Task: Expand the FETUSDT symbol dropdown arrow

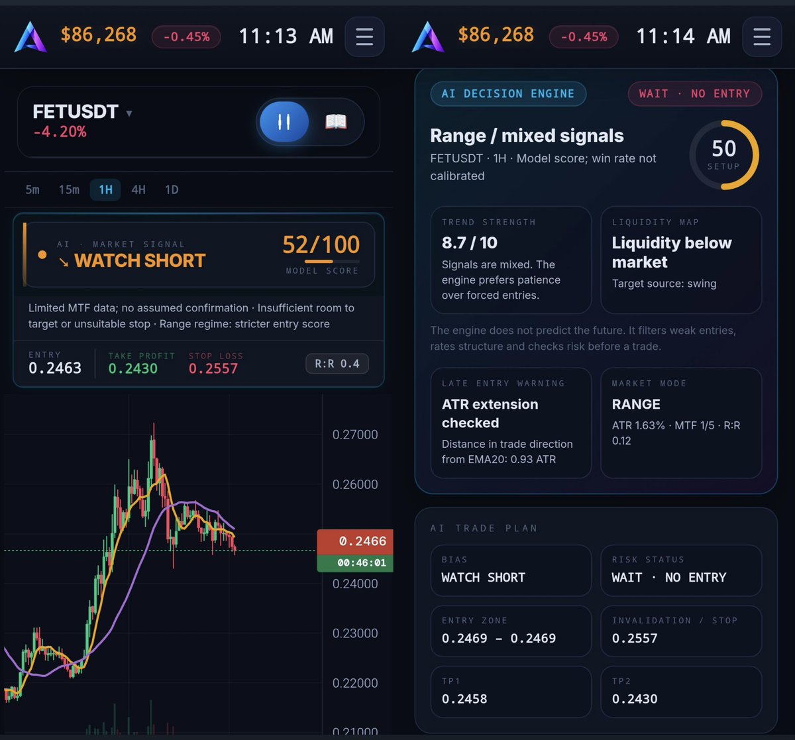Action: pos(129,113)
